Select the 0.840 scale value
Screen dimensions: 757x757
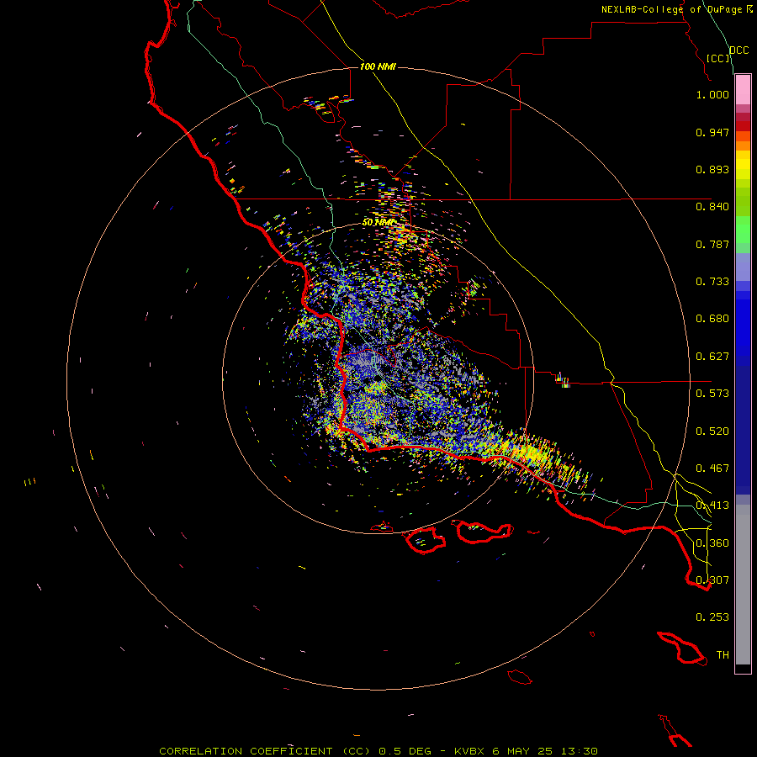coord(712,207)
